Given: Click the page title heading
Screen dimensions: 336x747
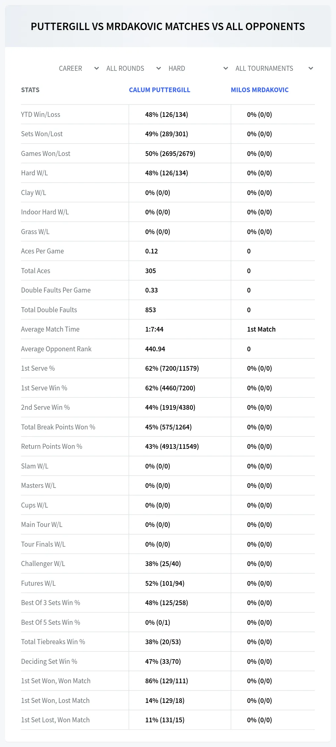Looking at the screenshot, I should [168, 26].
